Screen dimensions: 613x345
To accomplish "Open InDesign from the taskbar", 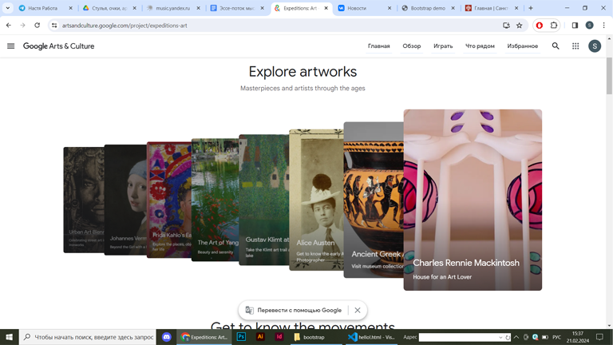I will pyautogui.click(x=279, y=337).
